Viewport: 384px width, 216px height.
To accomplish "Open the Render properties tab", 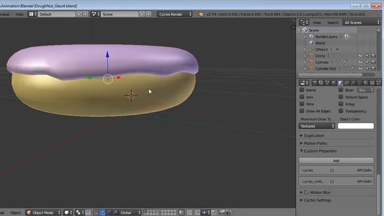I will (x=314, y=83).
